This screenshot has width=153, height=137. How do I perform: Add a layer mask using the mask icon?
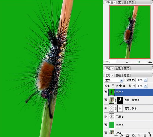[128, 135]
